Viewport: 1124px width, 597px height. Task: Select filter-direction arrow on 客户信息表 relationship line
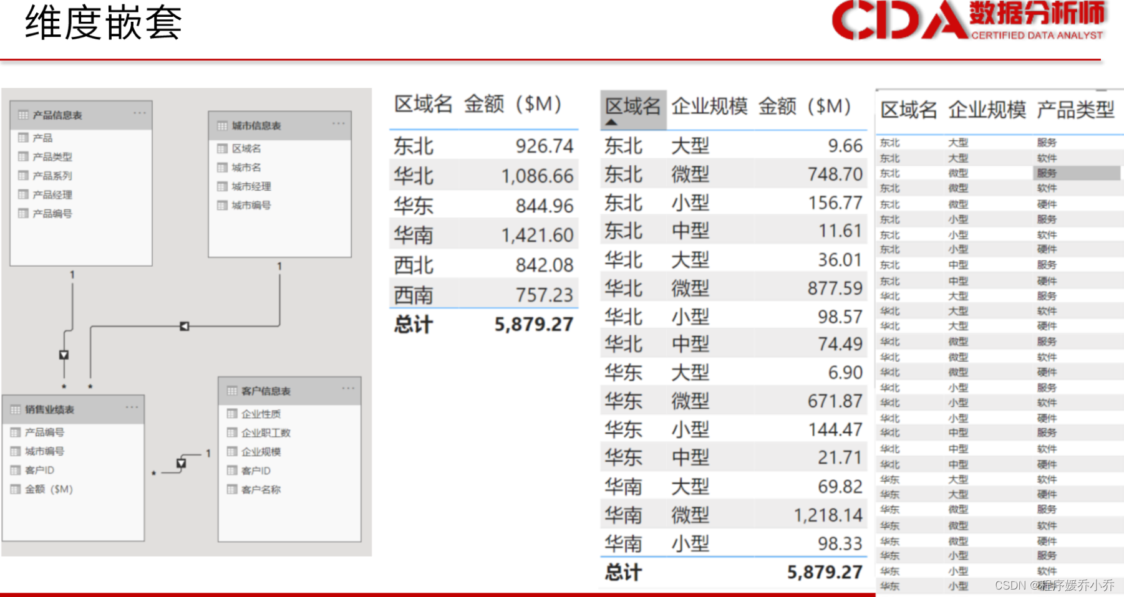(182, 463)
